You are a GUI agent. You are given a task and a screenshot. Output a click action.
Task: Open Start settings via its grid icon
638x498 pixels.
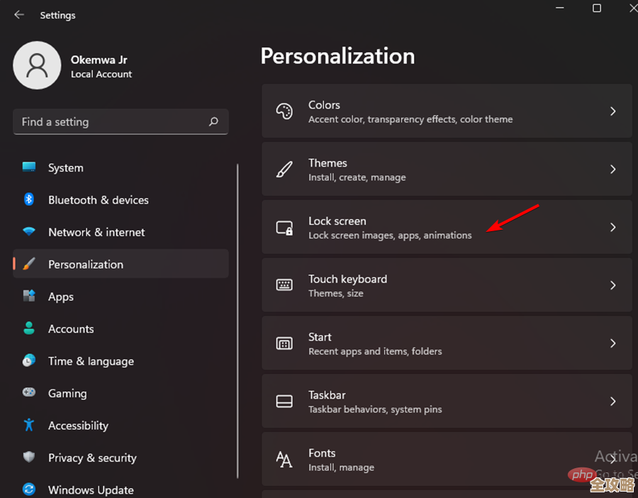285,343
